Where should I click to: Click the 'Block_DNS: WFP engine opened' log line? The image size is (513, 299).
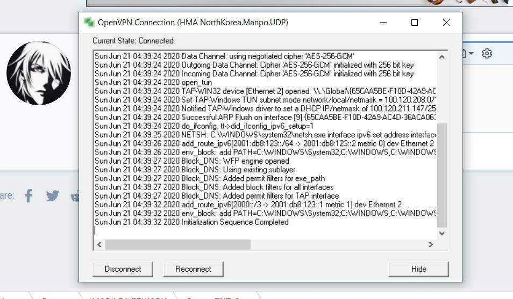pyautogui.click(x=192, y=161)
